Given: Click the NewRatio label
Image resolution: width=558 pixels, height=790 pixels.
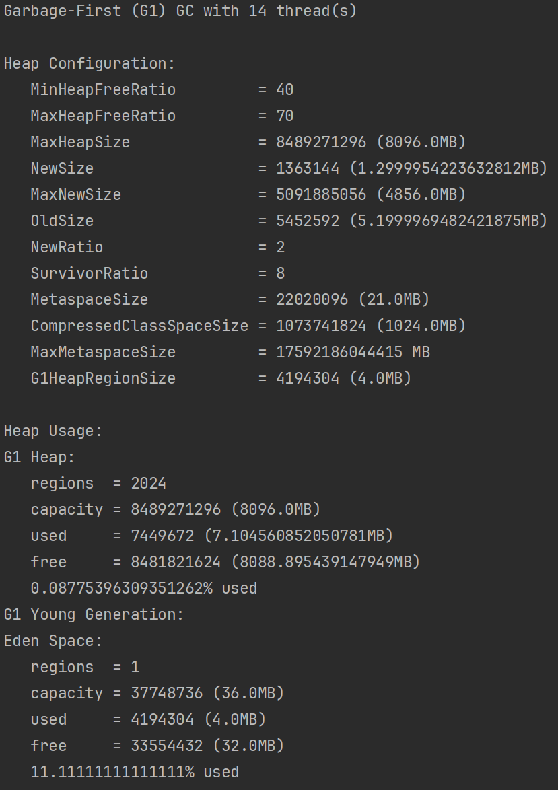Looking at the screenshot, I should coord(67,248).
